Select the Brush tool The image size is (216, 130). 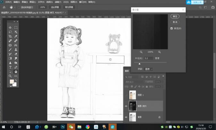(10, 50)
